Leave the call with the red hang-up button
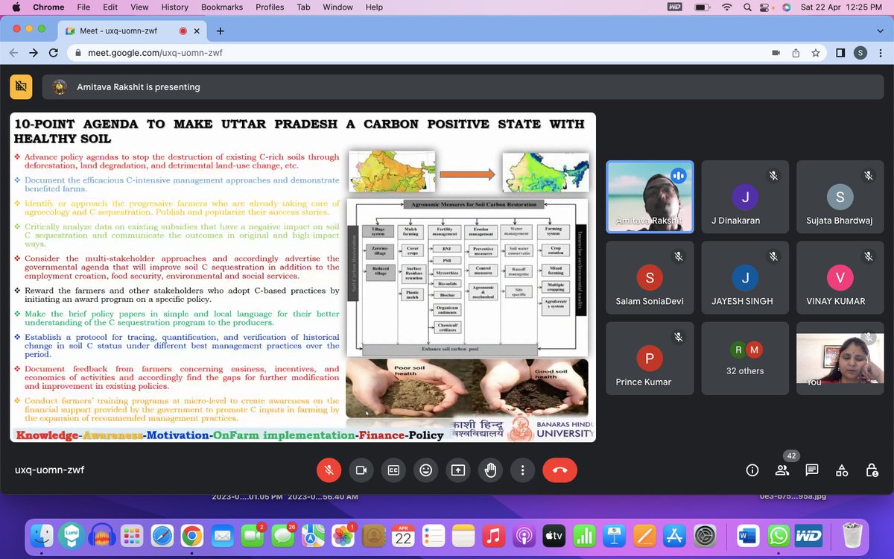The width and height of the screenshot is (894, 559). [560, 470]
